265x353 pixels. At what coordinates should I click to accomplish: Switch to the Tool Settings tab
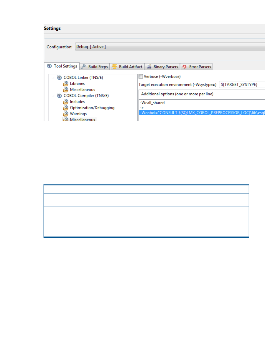(62, 66)
